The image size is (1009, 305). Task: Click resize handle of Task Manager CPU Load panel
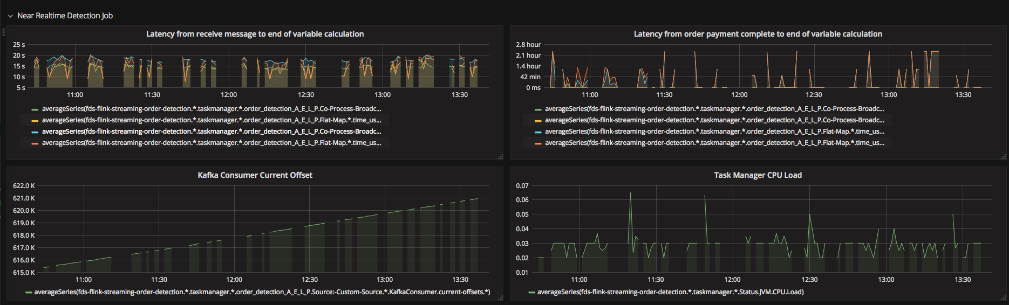point(1004,298)
